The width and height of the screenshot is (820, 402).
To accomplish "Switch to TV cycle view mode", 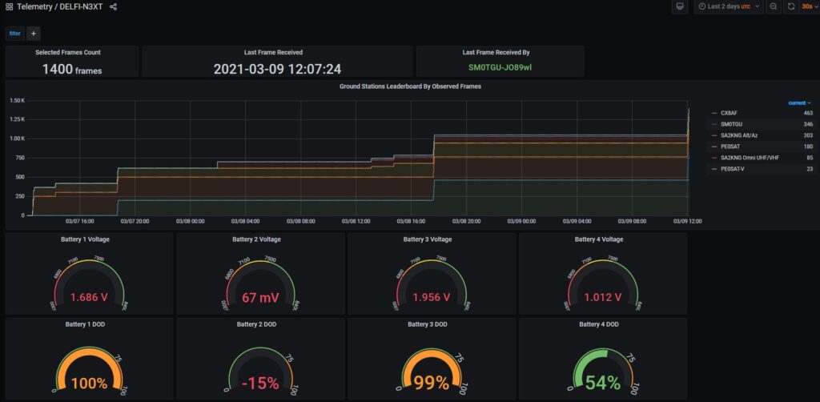I will [679, 6].
